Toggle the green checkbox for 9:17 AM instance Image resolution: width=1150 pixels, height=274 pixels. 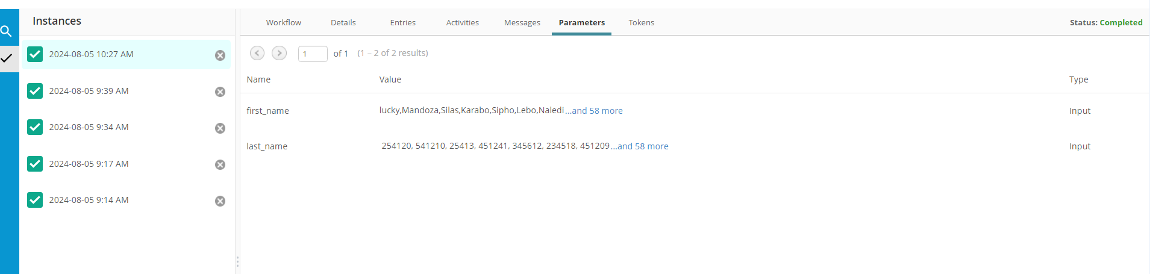[x=35, y=164]
